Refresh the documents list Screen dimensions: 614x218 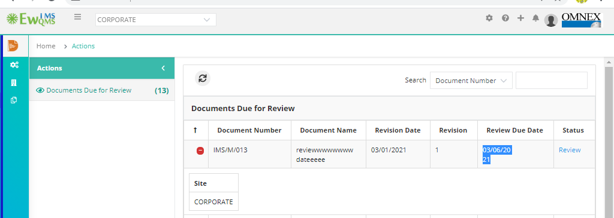pos(203,78)
